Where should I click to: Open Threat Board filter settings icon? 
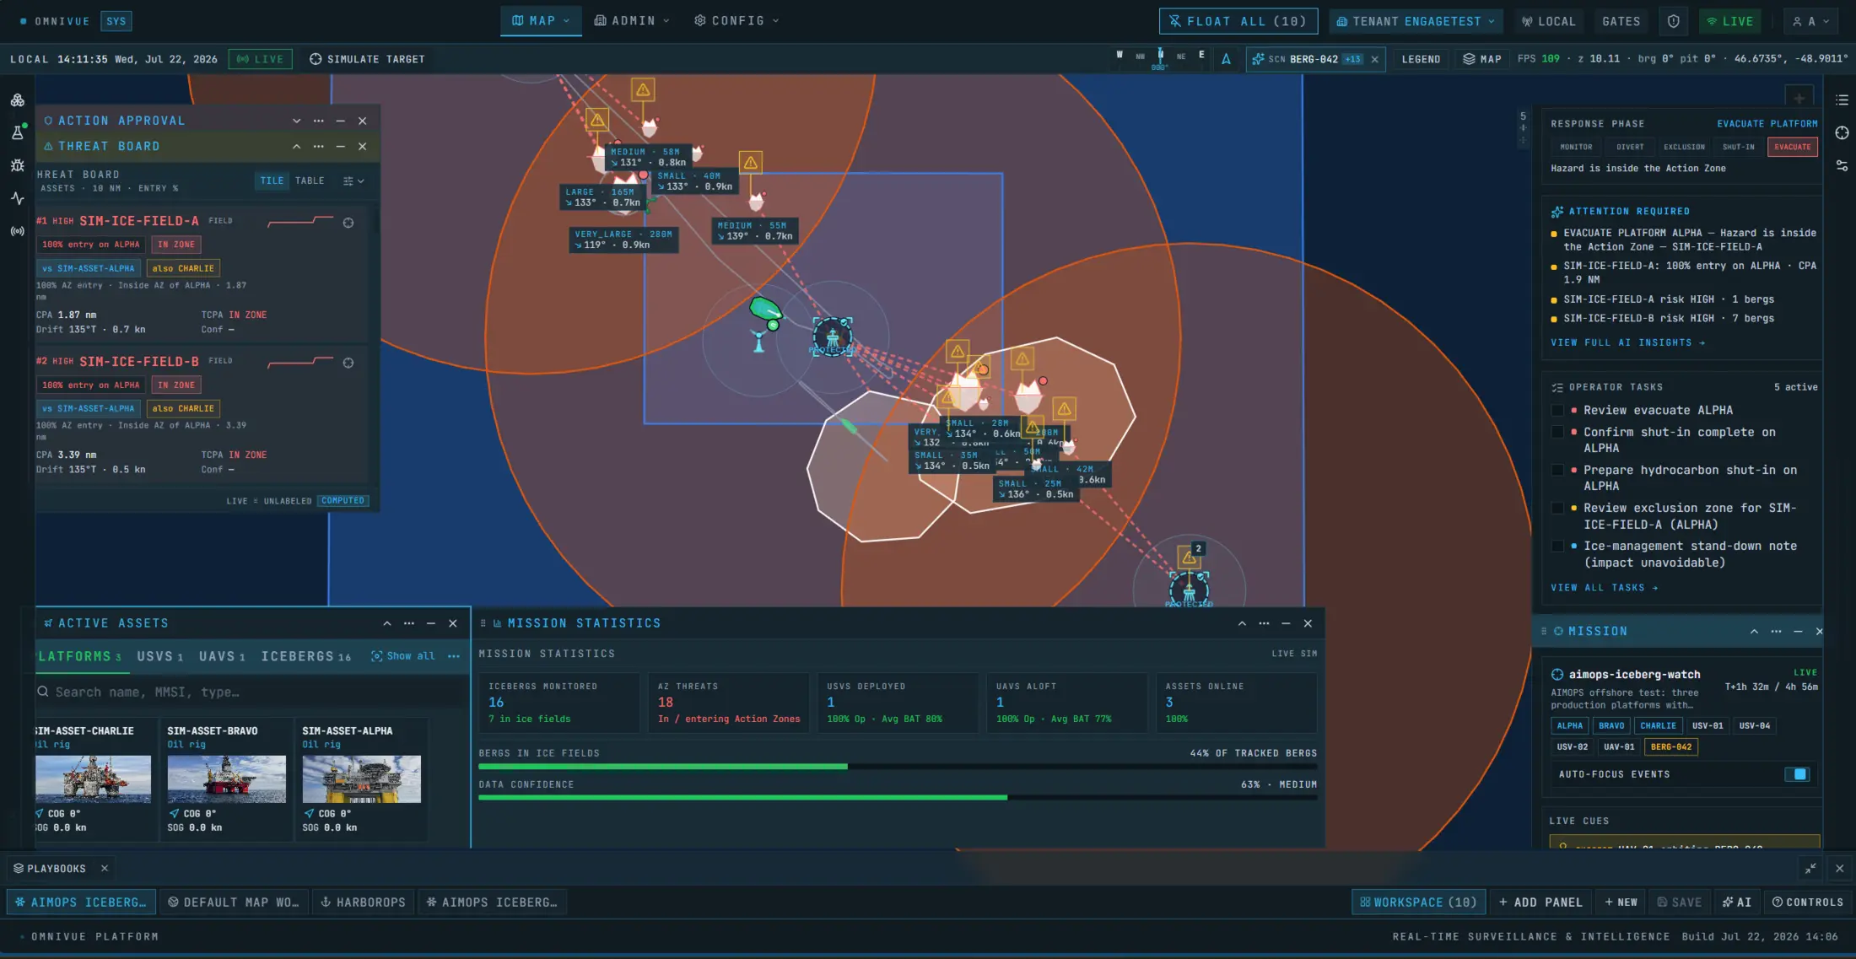point(353,180)
